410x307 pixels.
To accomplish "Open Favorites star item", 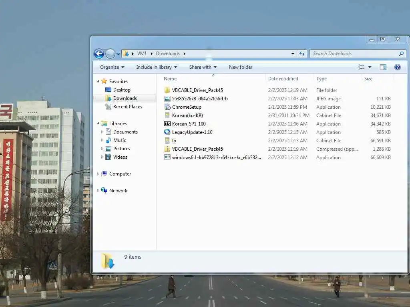I will [115, 82].
